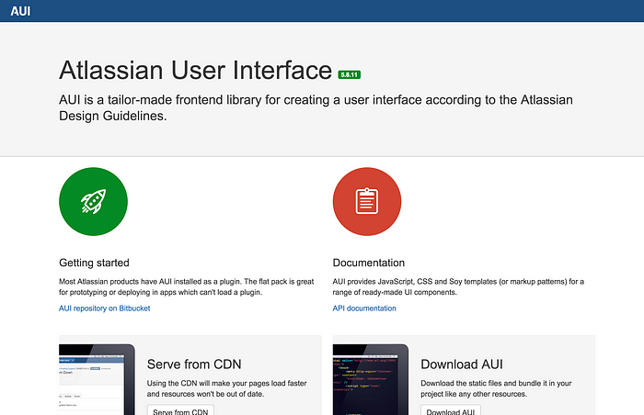Click the Atlassian User Interface title
This screenshot has height=415, width=644.
click(195, 70)
